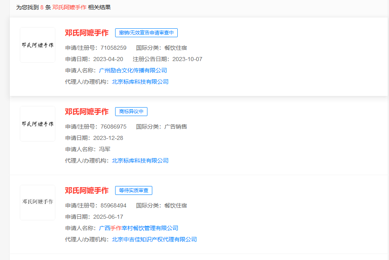Click 广告销售 classification text
This screenshot has width=389, height=260.
[x=176, y=127]
